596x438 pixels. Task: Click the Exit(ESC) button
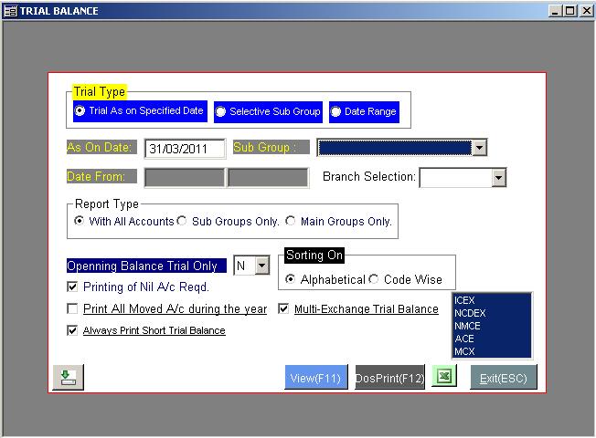coord(504,378)
